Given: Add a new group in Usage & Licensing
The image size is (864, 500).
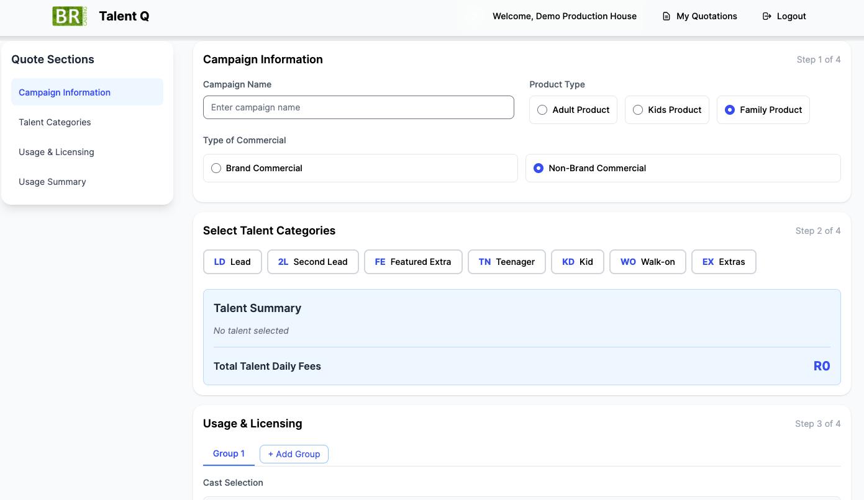Looking at the screenshot, I should (x=294, y=453).
